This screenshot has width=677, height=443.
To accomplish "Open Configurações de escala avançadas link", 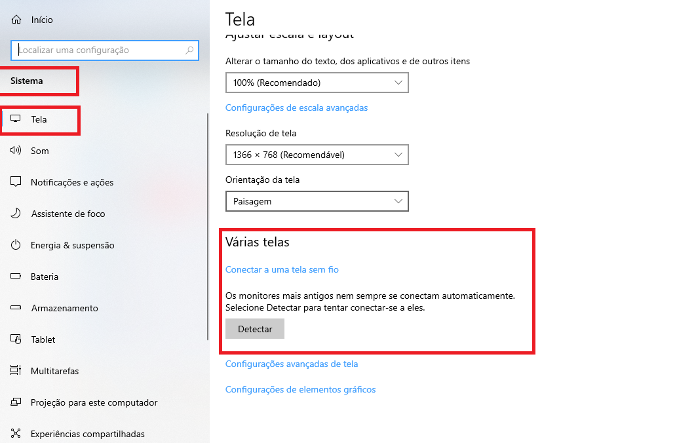I will (x=297, y=107).
